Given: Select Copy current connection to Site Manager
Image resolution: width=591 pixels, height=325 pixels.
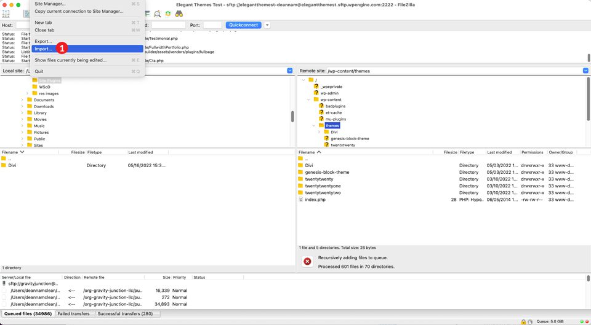Looking at the screenshot, I should pyautogui.click(x=87, y=11).
